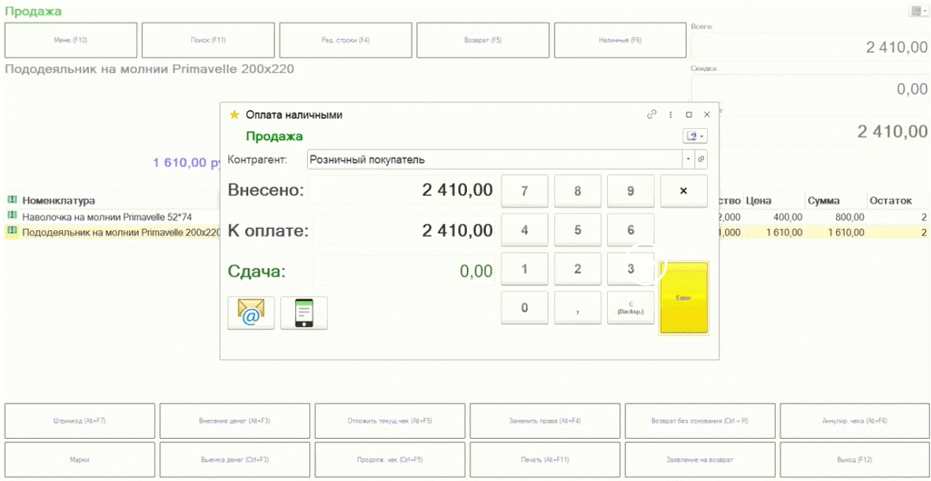Viewport: 931px width, 481px height.
Task: Select row Пододеяльник на молнии Primavelle 200x220
Action: (113, 232)
